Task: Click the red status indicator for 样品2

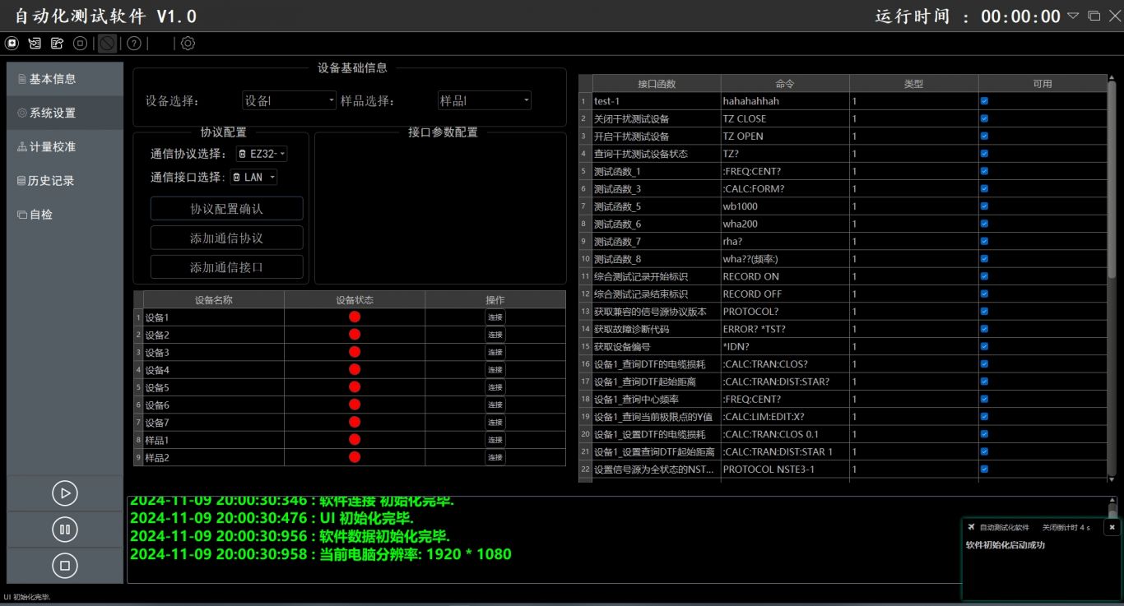Action: pos(355,457)
